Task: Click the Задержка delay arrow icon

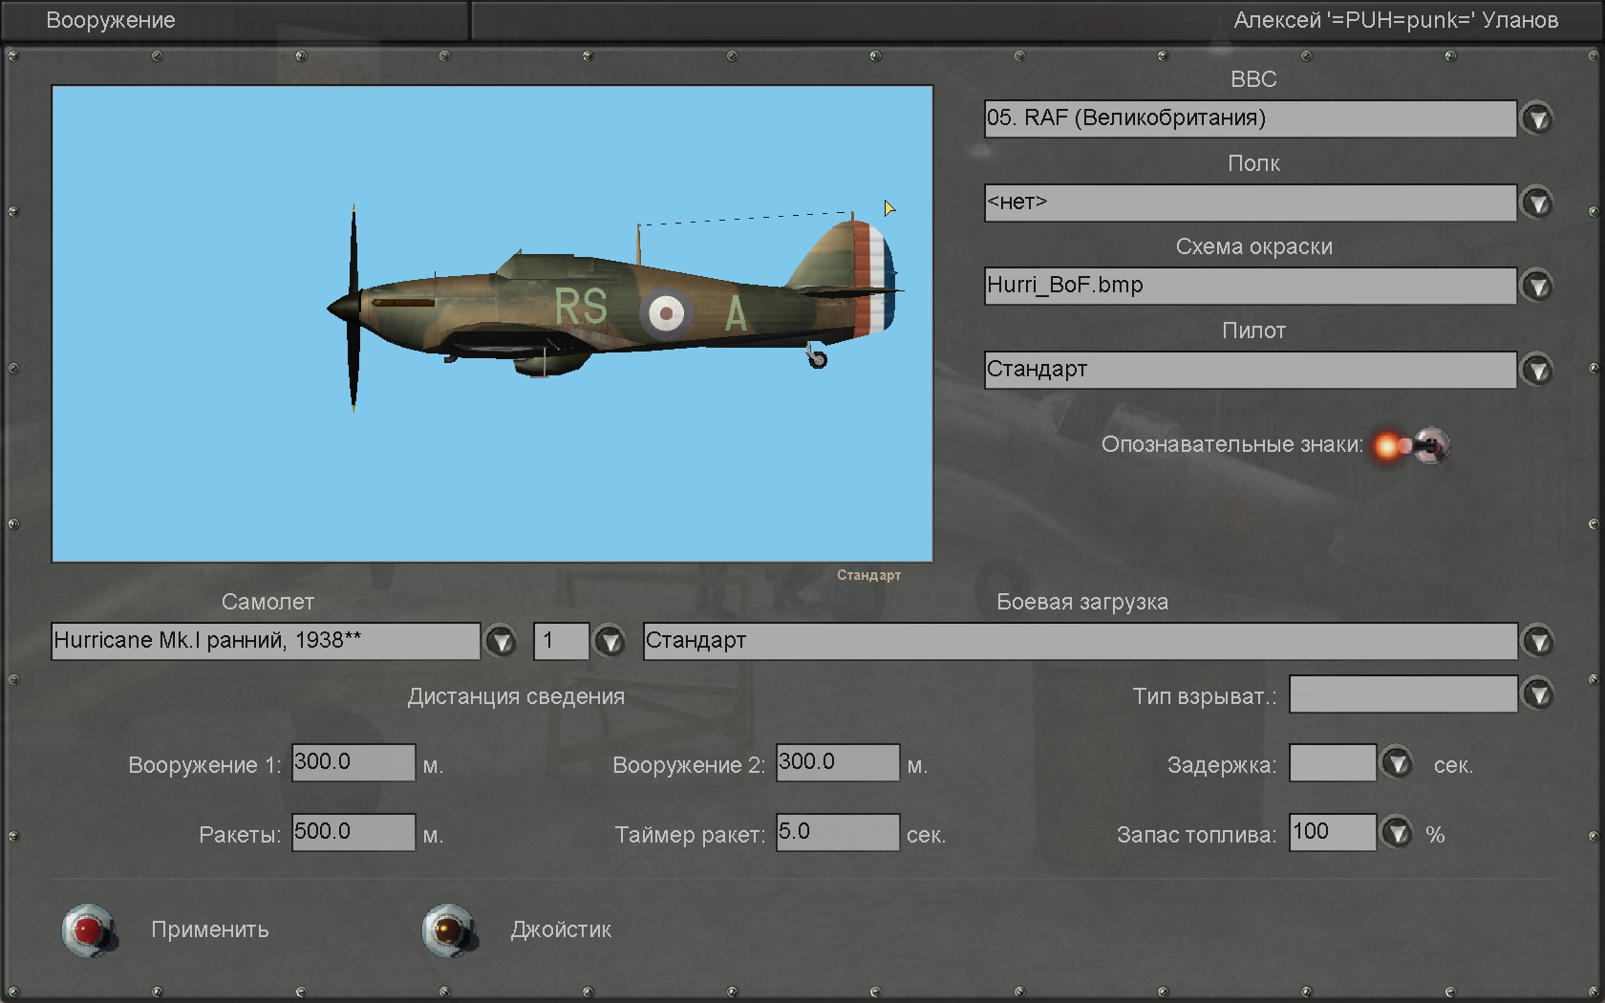Action: pos(1397,763)
